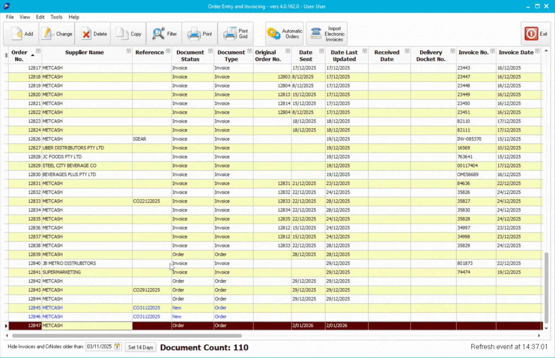Click the hide-older-than date input field
The image size is (555, 358).
click(x=100, y=347)
